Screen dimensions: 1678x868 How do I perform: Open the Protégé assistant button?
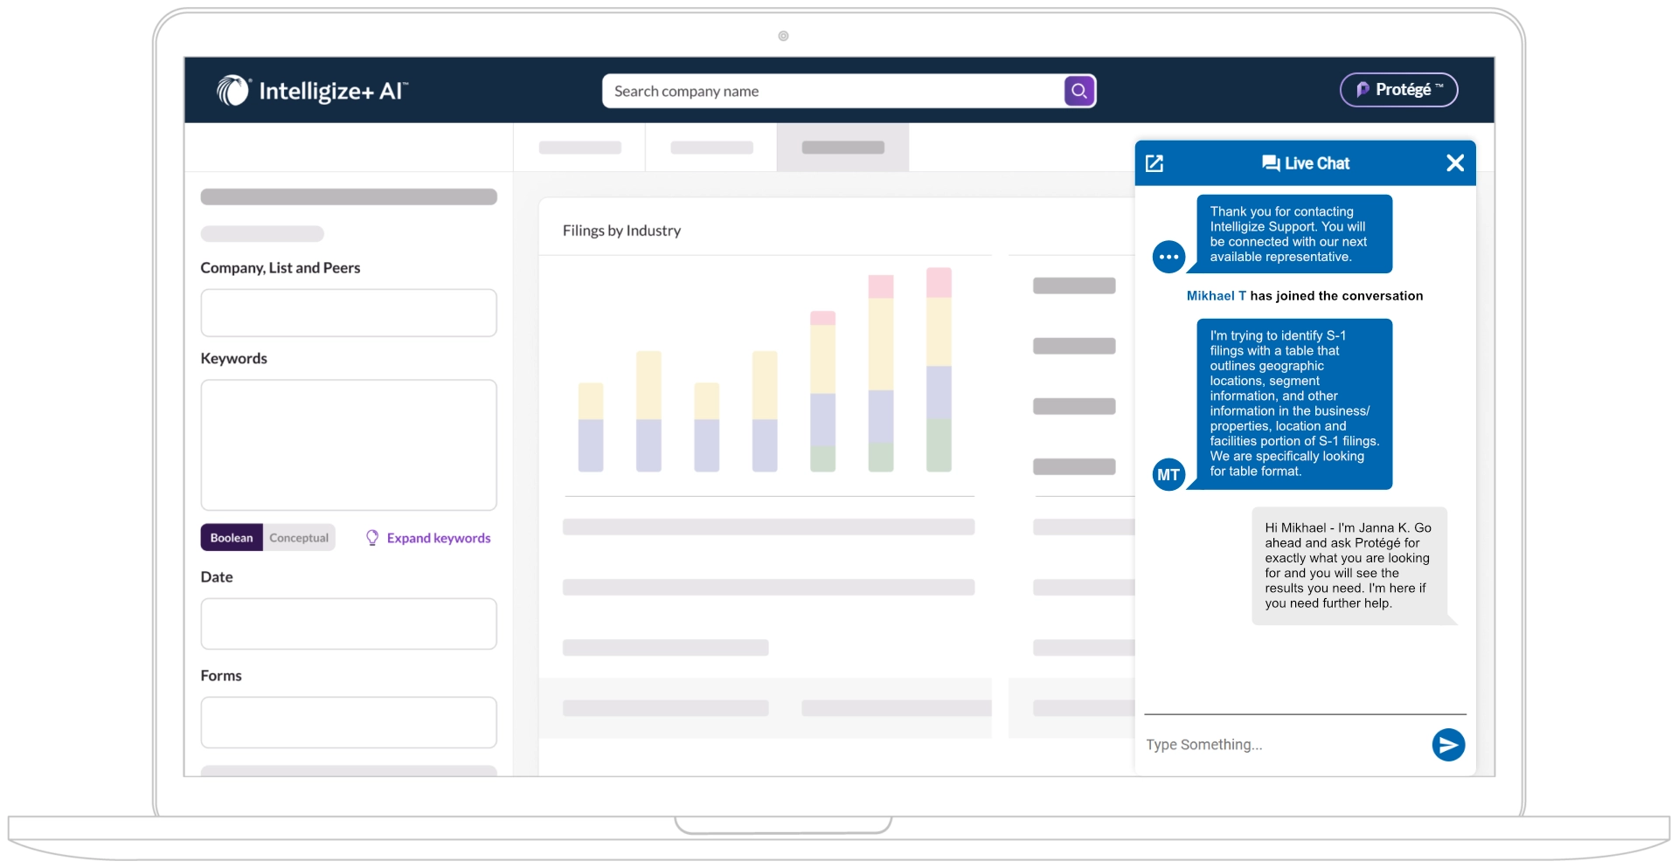1398,90
